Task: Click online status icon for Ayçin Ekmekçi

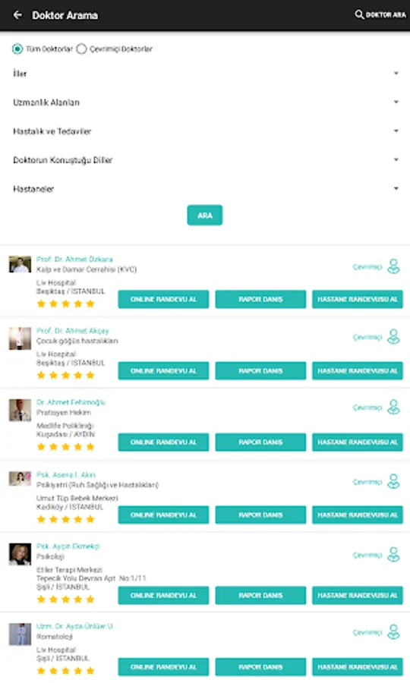Action: point(393,555)
